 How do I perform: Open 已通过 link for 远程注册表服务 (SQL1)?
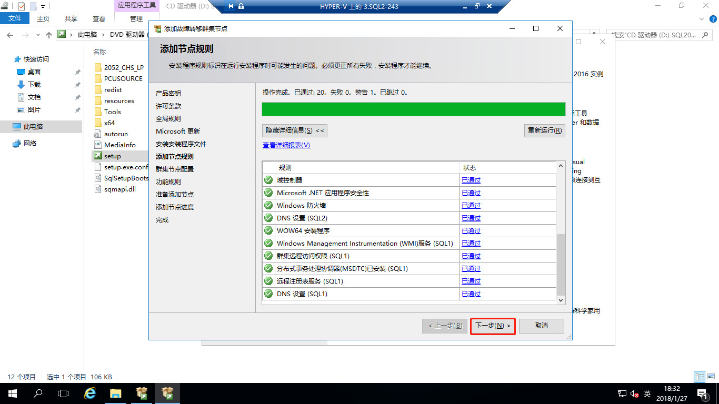[x=471, y=281]
